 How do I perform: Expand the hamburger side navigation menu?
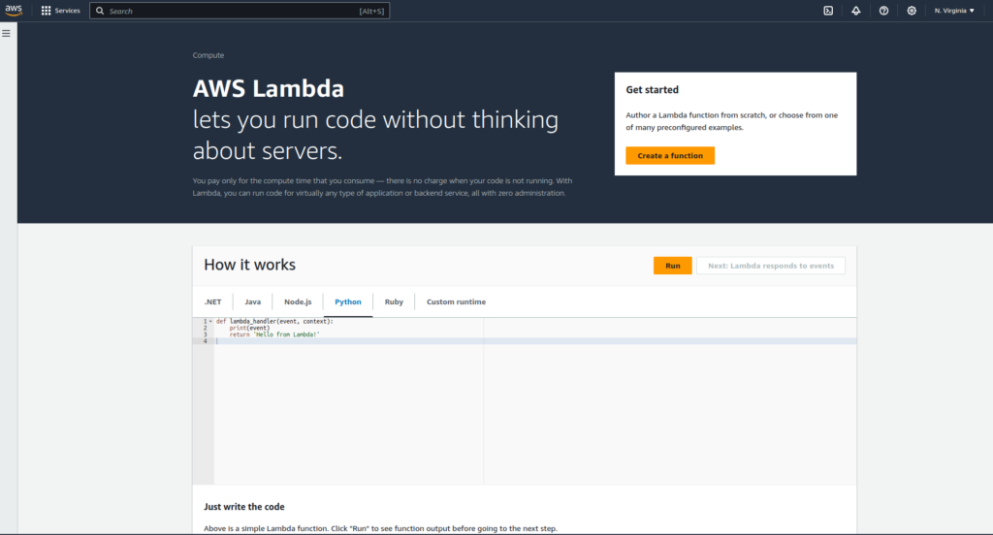pos(7,34)
